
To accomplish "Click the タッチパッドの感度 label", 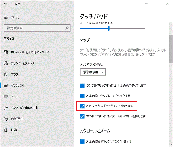I will 91,64.
